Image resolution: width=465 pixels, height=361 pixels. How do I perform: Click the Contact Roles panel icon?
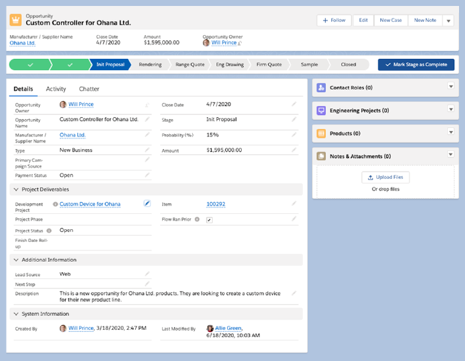pos(321,87)
